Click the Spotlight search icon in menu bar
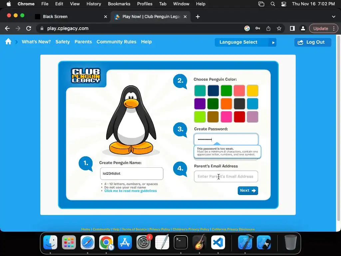Image resolution: width=341 pixels, height=256 pixels. point(273,4)
